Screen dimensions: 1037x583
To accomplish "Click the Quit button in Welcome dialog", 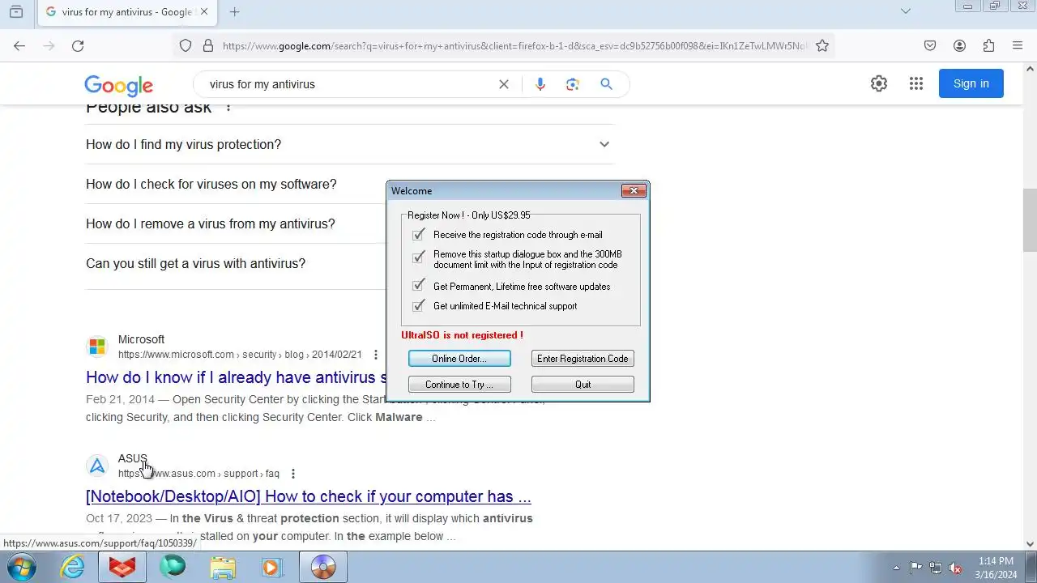I will click(x=583, y=385).
